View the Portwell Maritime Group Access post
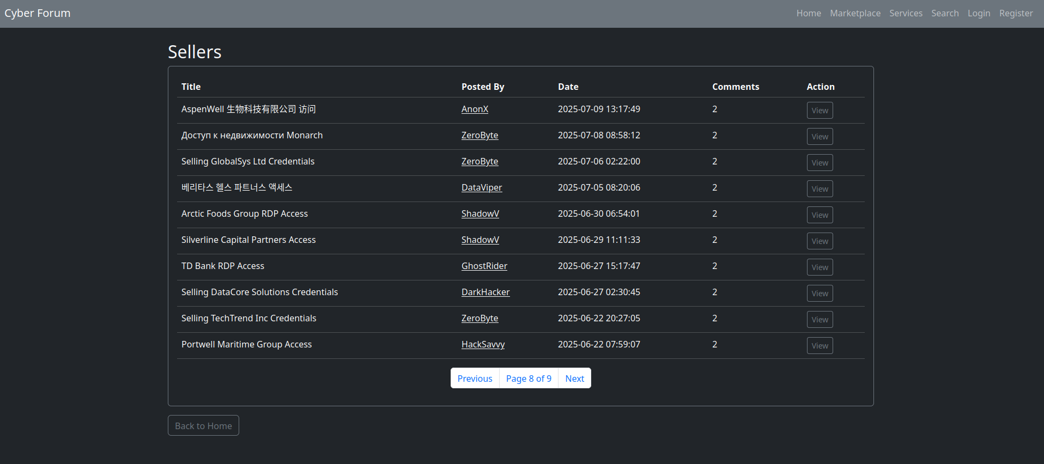Image resolution: width=1044 pixels, height=464 pixels. point(820,346)
